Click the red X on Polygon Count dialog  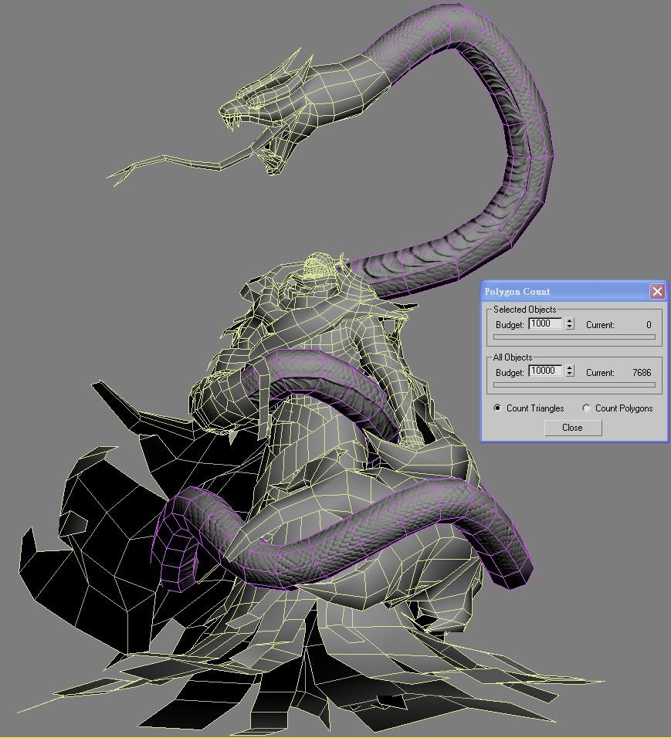click(x=656, y=291)
